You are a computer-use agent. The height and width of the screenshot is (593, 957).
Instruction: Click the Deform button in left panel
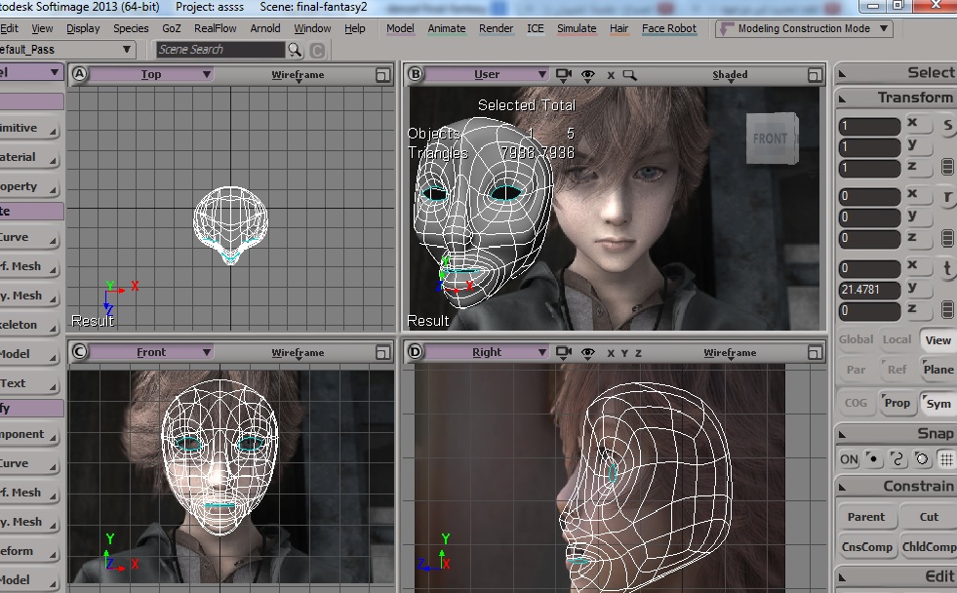pyautogui.click(x=29, y=551)
